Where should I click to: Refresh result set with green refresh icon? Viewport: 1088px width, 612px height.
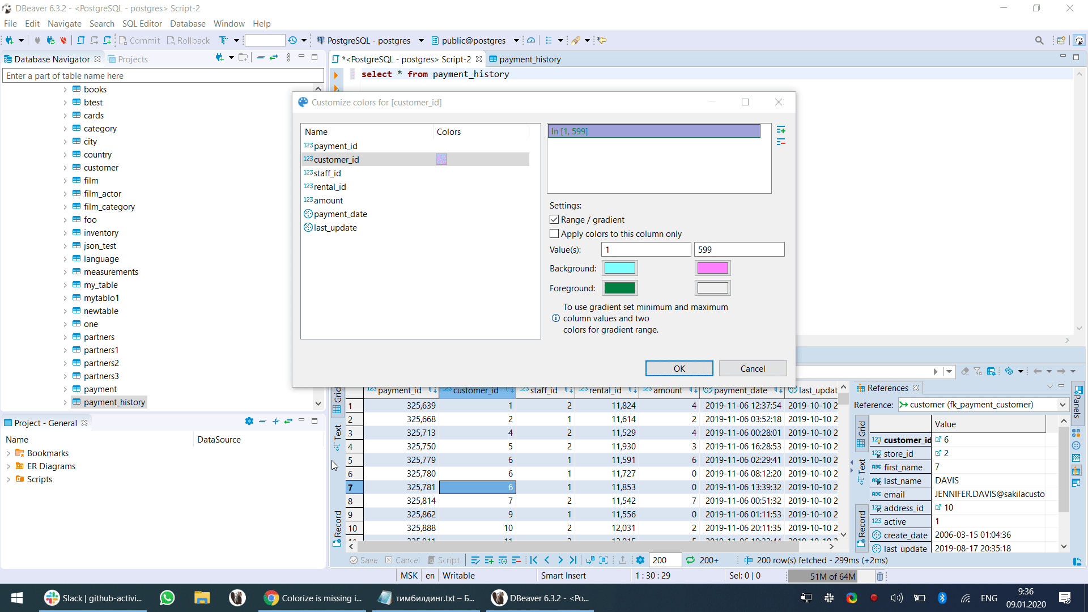pyautogui.click(x=690, y=560)
